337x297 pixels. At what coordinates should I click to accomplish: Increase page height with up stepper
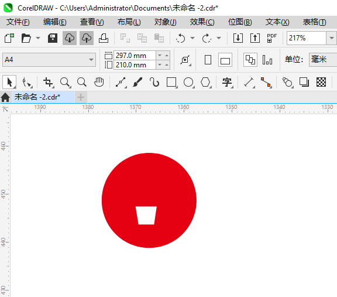pos(167,65)
